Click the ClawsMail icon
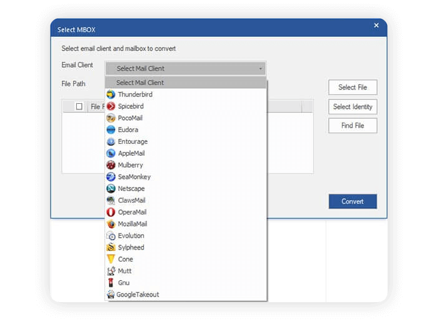 111,200
